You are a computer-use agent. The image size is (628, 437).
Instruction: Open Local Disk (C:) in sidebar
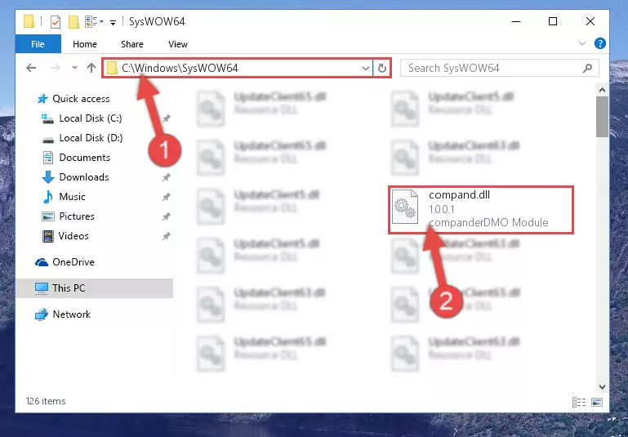coord(91,118)
